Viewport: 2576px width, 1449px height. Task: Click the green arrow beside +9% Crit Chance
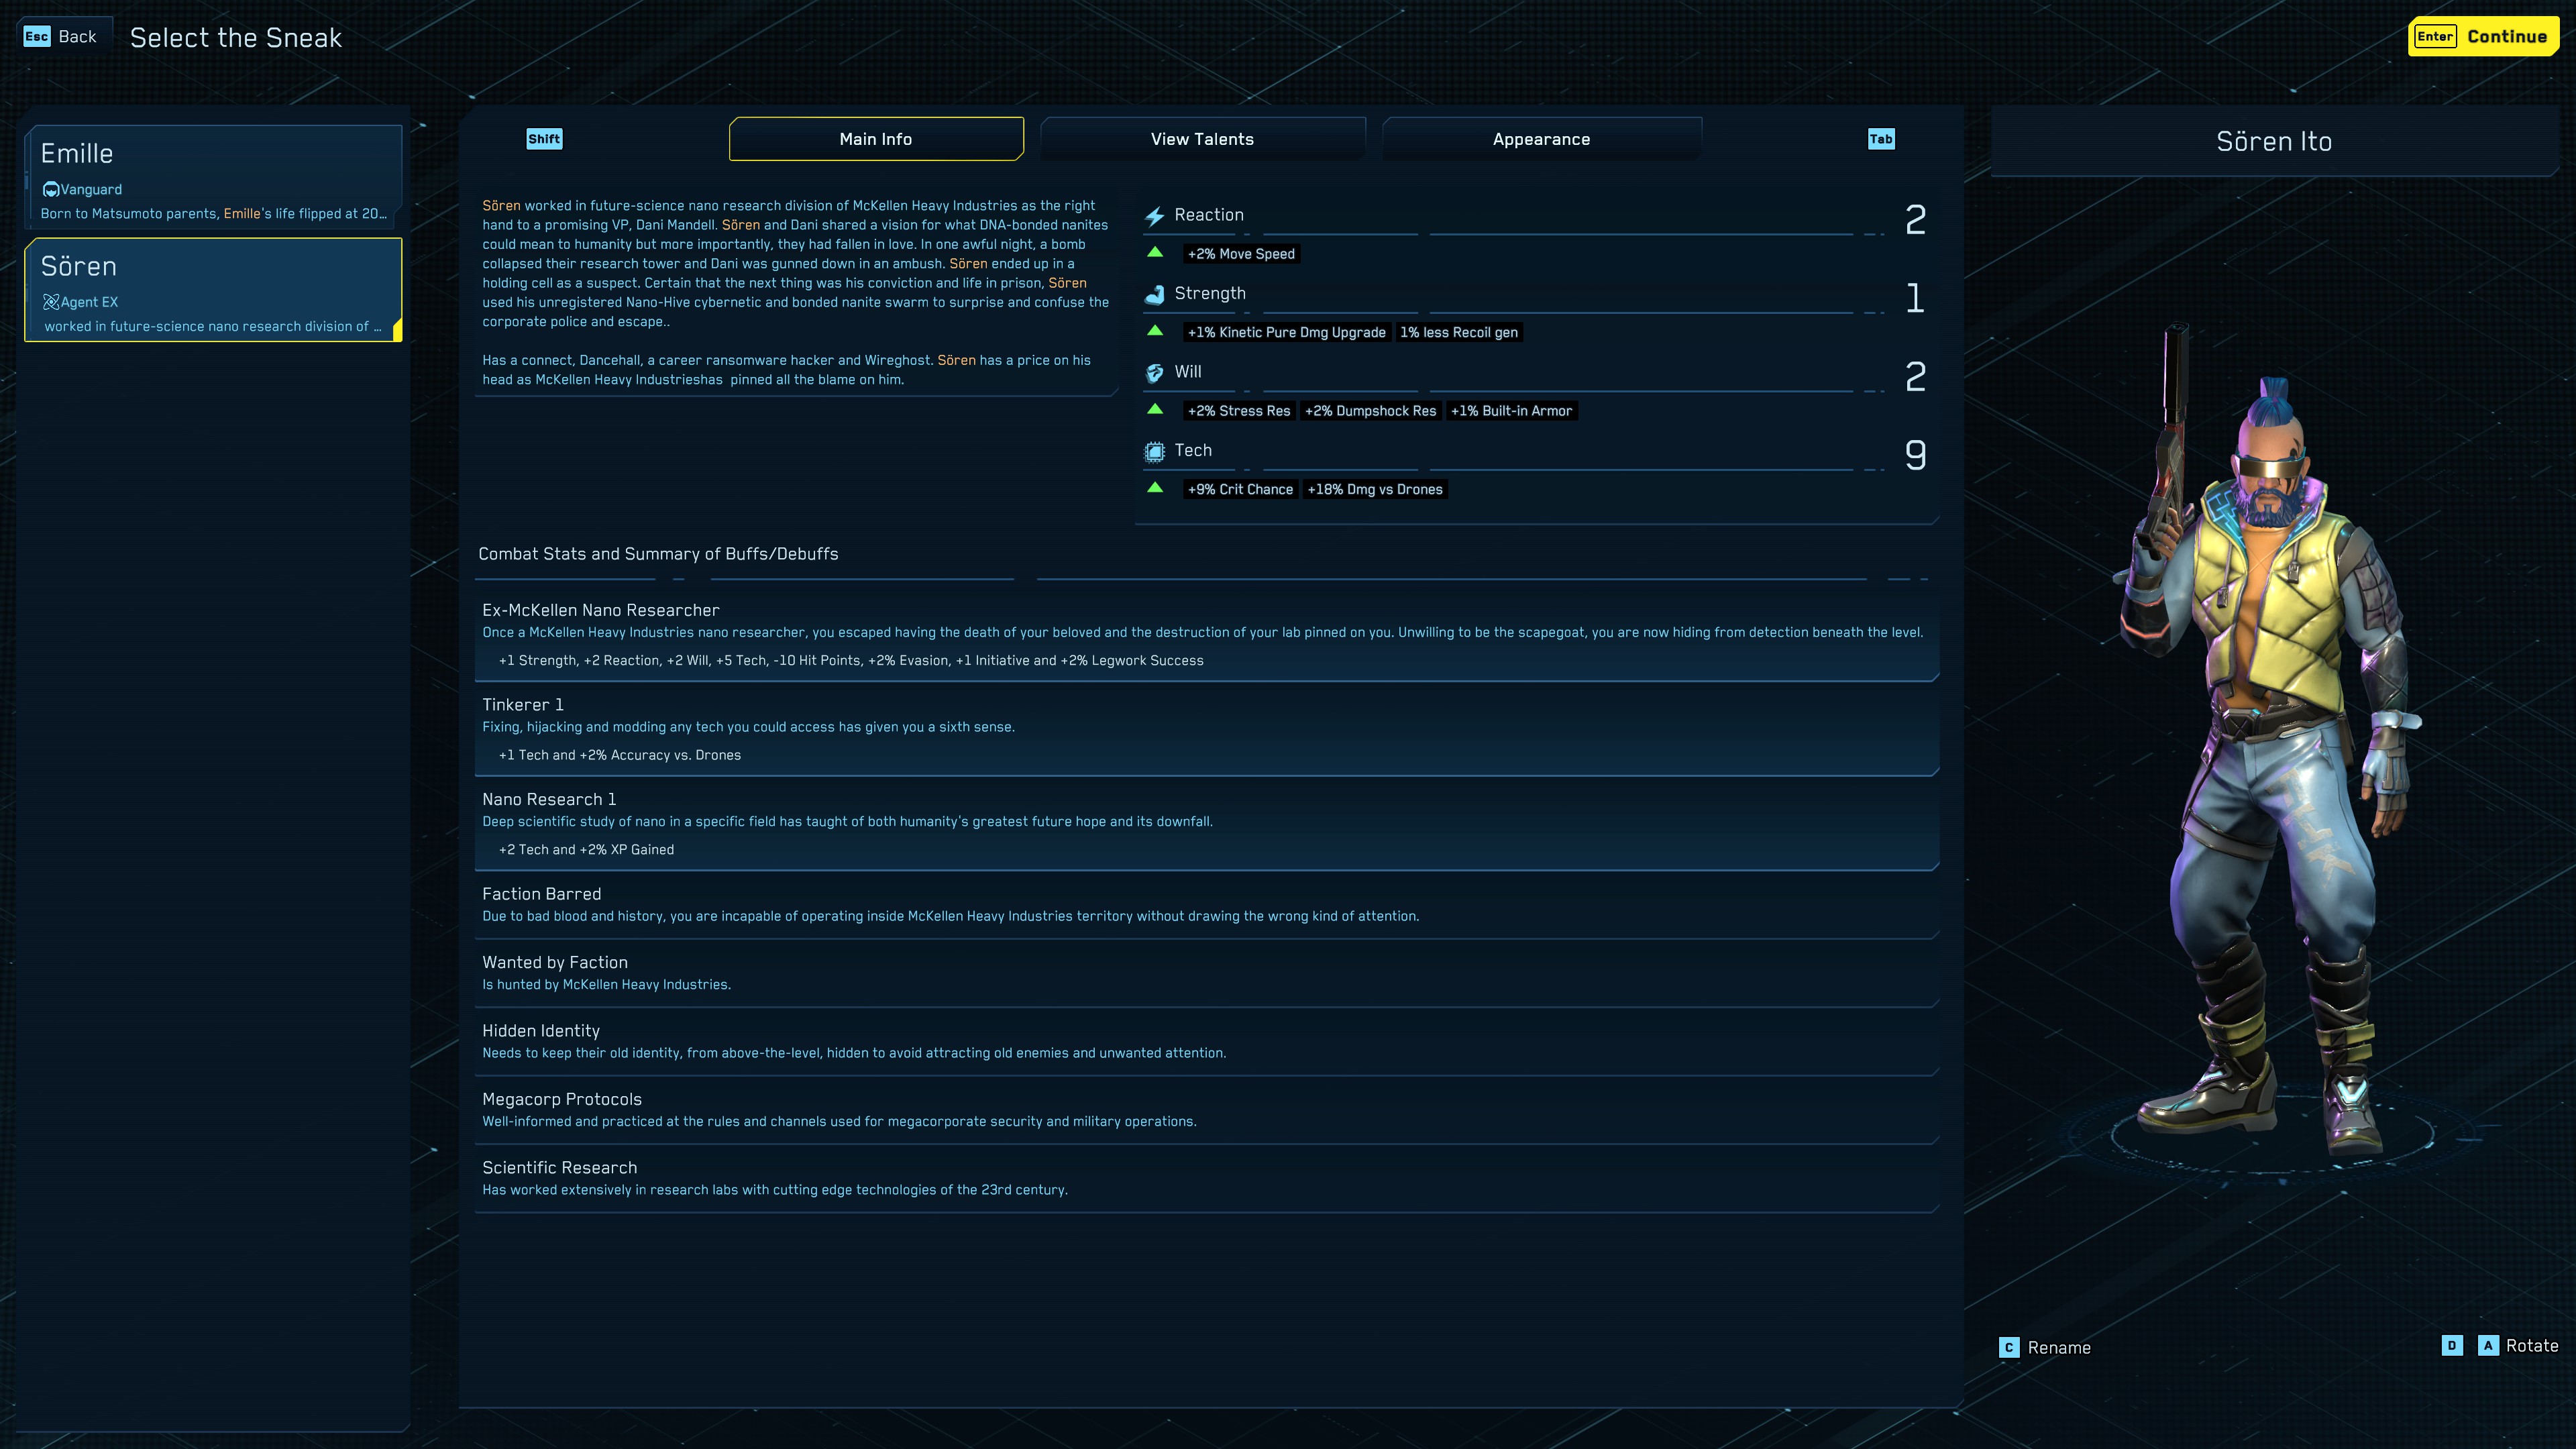(1155, 488)
